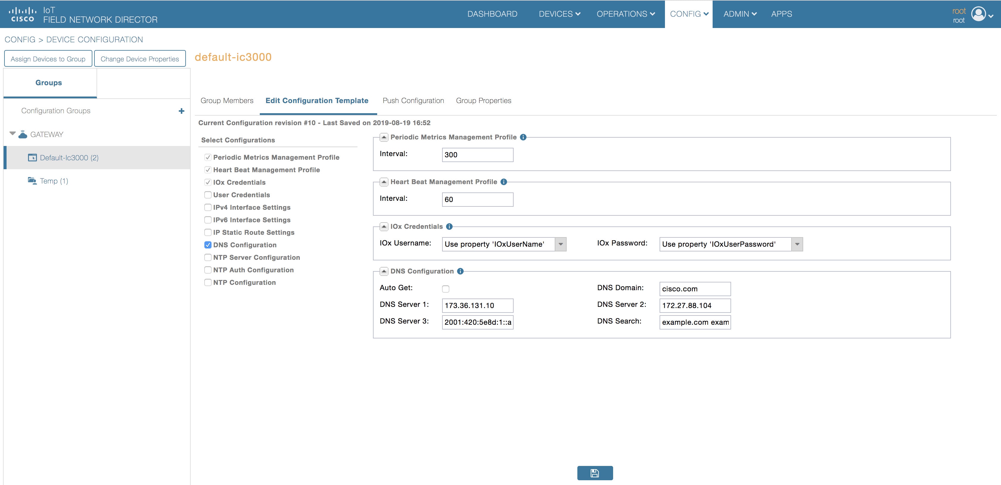Viewport: 1001px width, 485px height.
Task: Save the configuration template with the floppy disk icon
Action: [595, 473]
